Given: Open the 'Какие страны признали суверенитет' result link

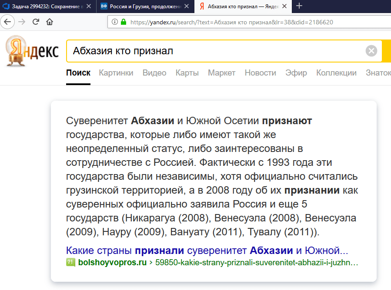Looking at the screenshot, I should click(x=207, y=251).
